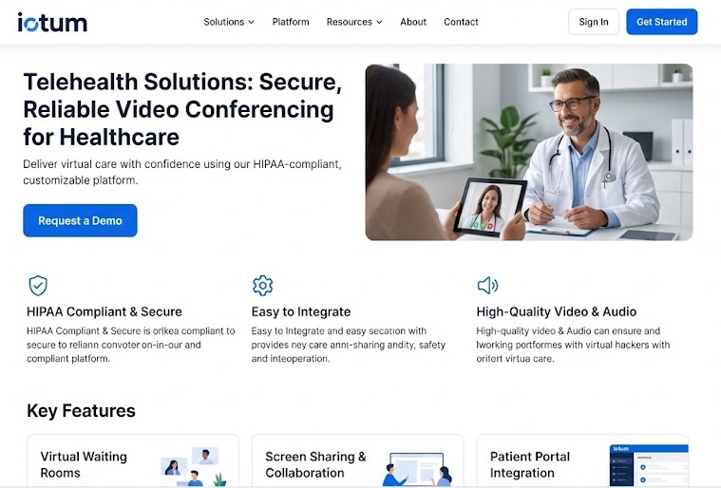The width and height of the screenshot is (721, 488).
Task: Open the About page
Action: coord(413,22)
